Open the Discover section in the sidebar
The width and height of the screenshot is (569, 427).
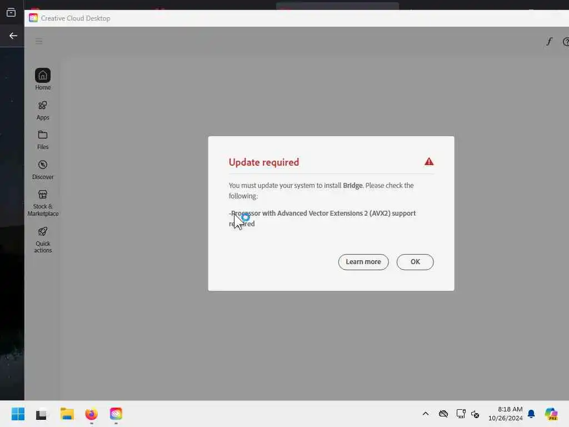click(43, 170)
